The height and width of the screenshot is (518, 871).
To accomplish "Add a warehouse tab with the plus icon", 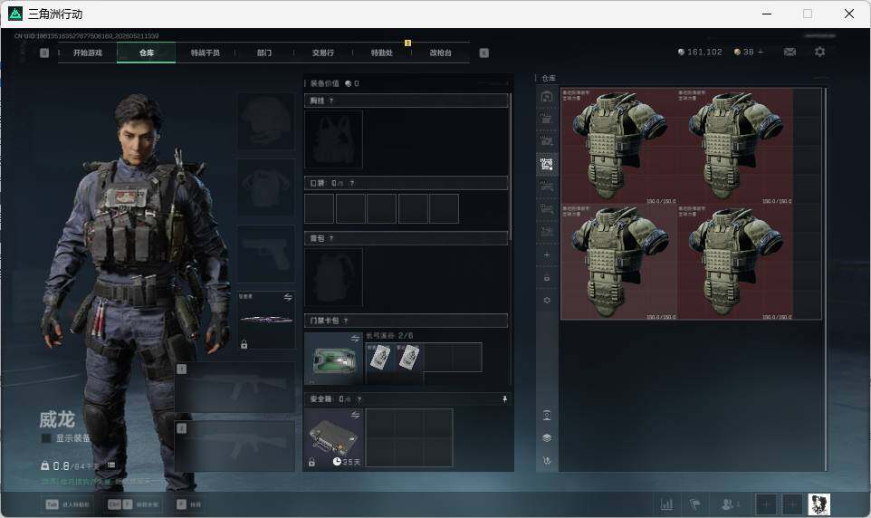I will pos(547,254).
